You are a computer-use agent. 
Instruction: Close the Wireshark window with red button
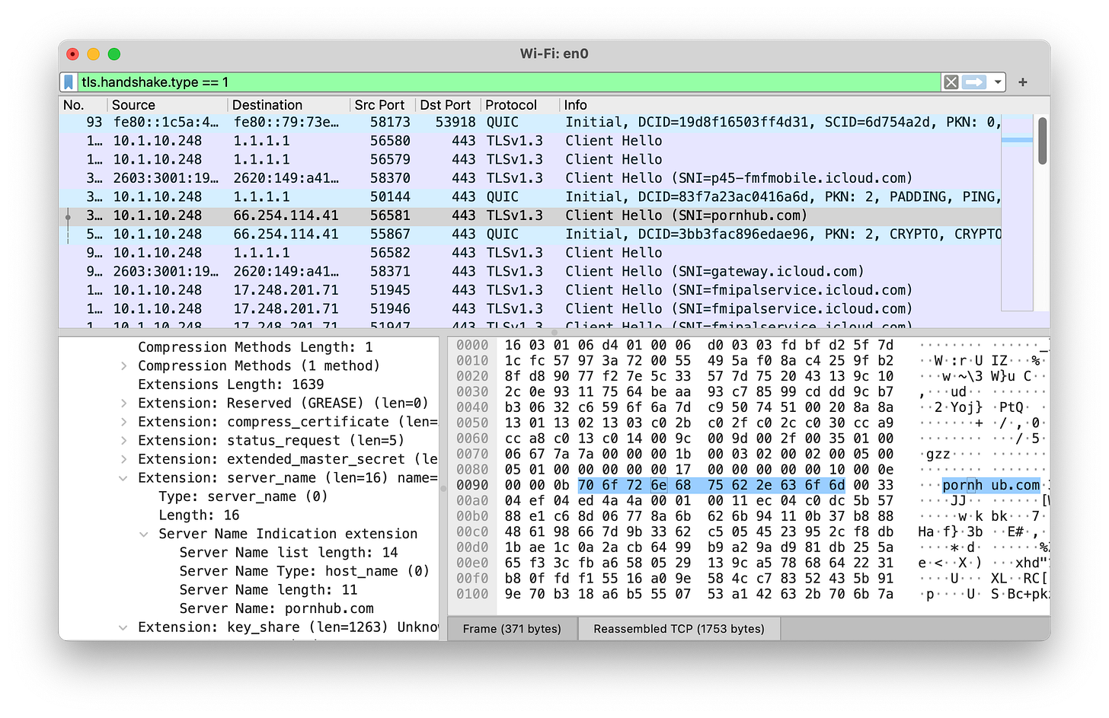(x=72, y=54)
